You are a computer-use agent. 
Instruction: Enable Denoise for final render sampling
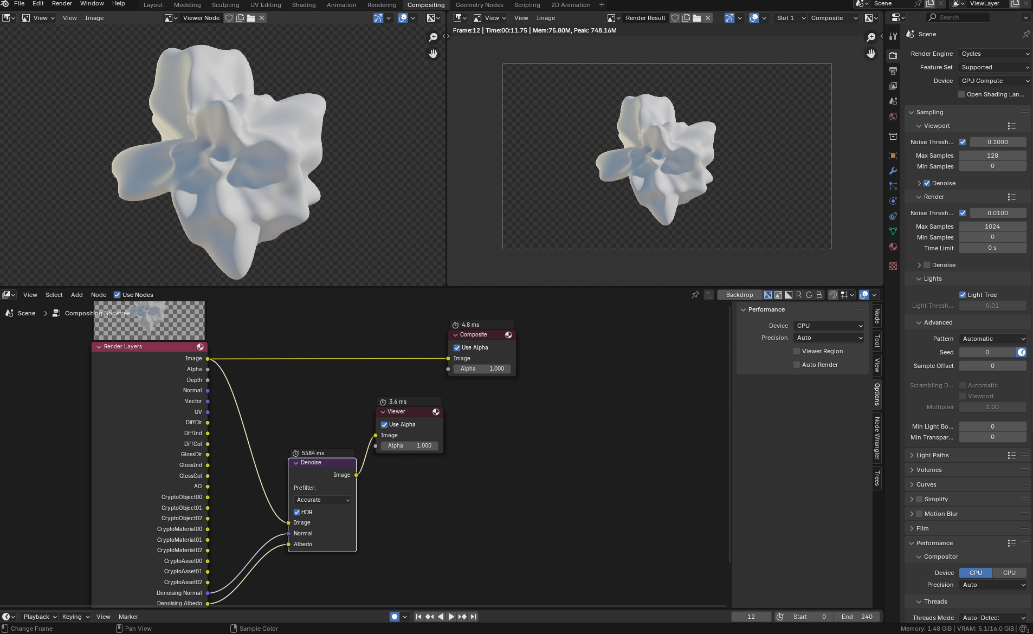tap(928, 265)
